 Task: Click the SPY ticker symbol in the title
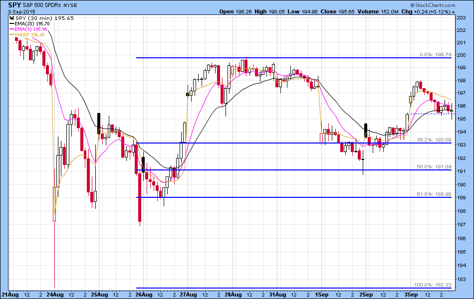coord(14,5)
